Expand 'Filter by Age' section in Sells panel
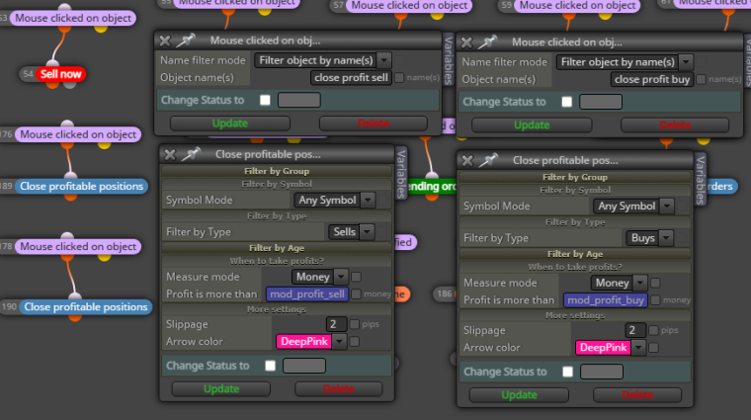 click(x=277, y=248)
